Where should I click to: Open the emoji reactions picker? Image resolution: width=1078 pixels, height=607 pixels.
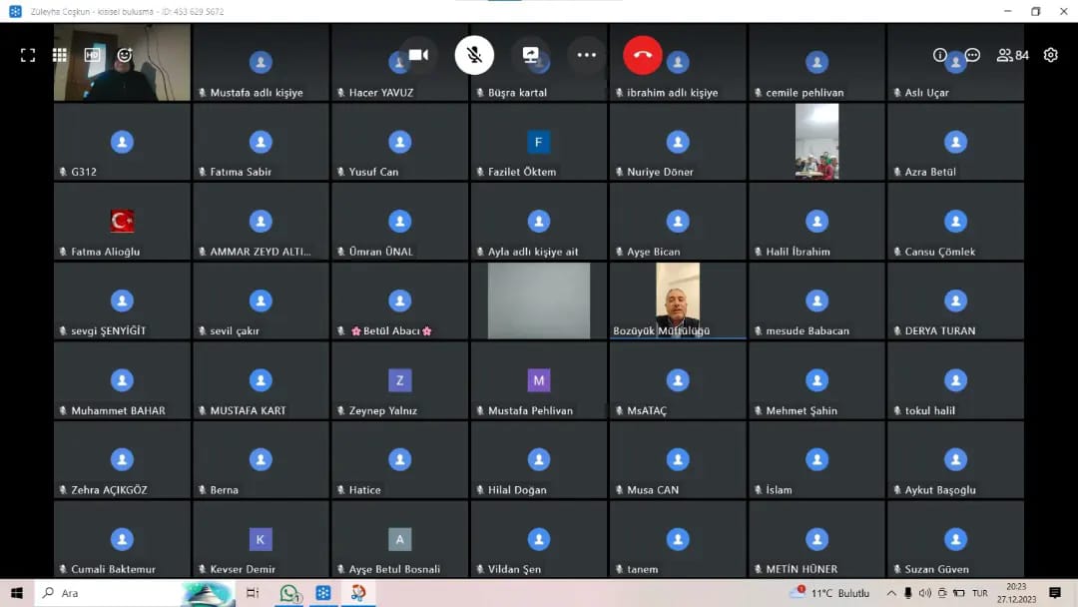[125, 56]
